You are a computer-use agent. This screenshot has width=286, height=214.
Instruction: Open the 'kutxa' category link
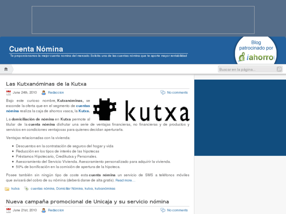pyautogui.click(x=15, y=188)
